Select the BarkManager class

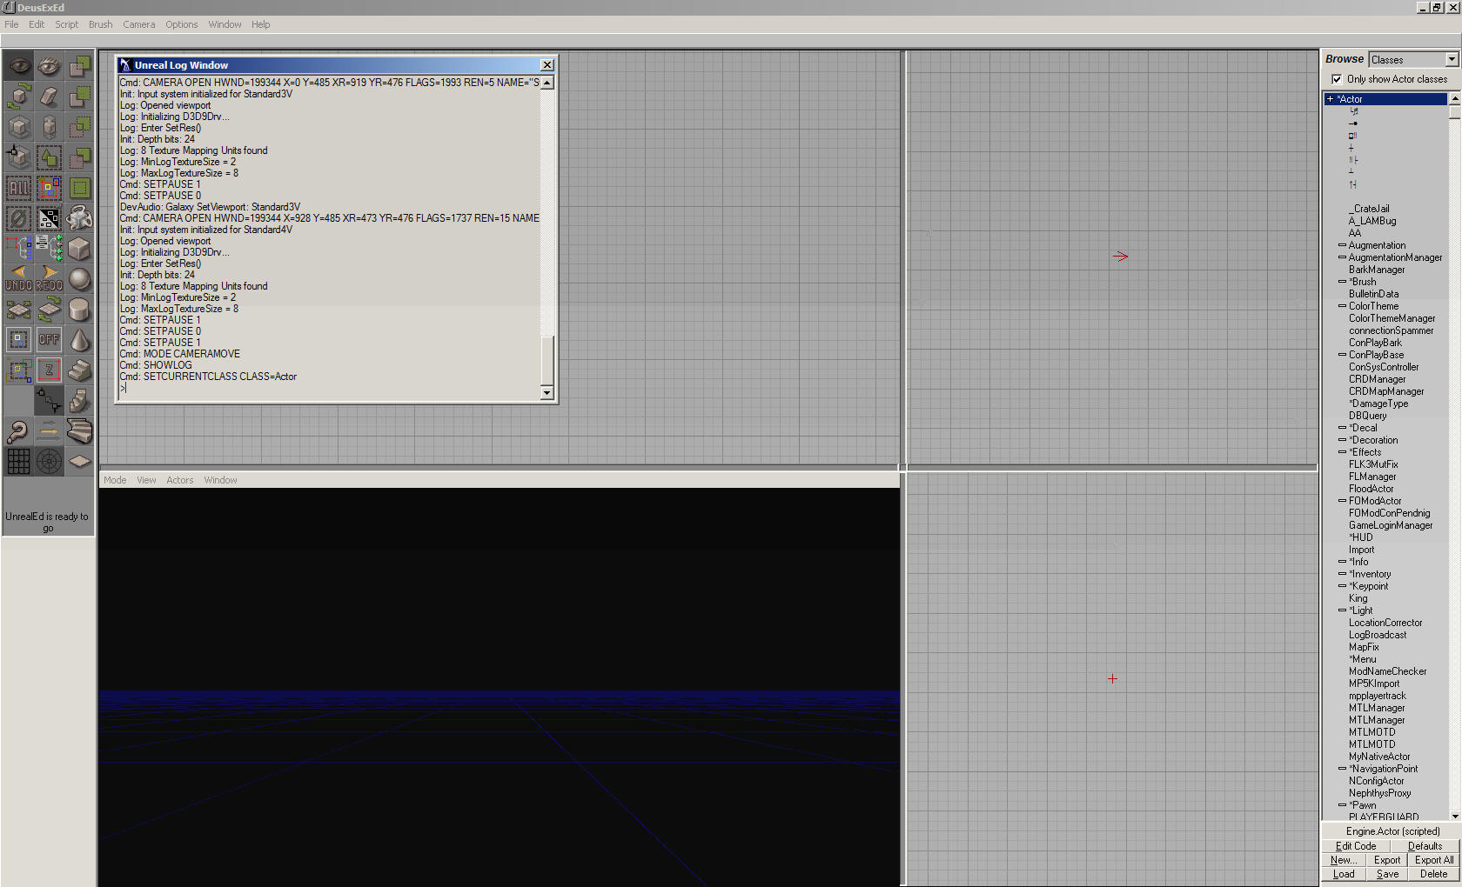click(x=1377, y=270)
